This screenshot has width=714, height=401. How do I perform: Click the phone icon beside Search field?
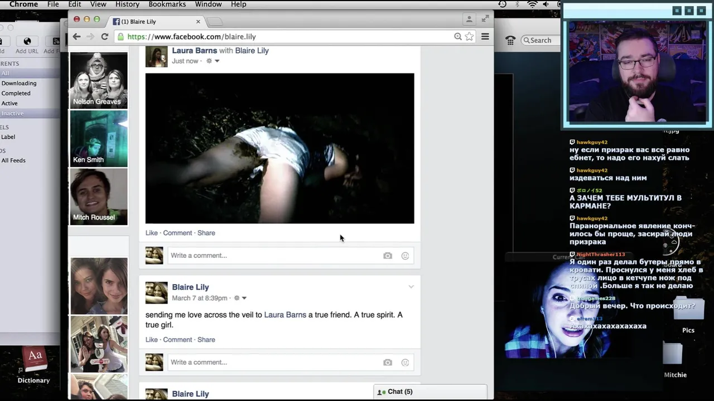tap(510, 40)
